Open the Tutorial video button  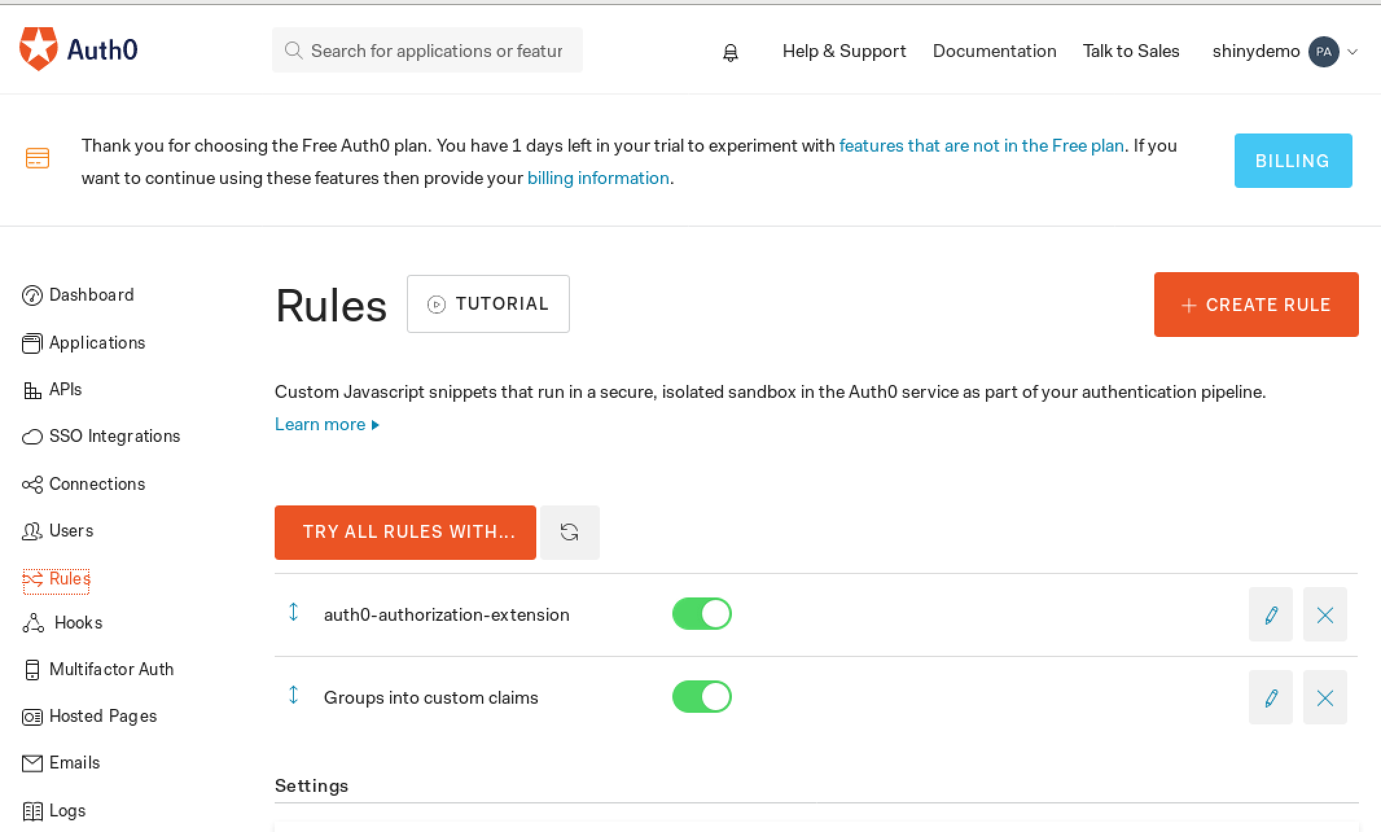(x=488, y=304)
